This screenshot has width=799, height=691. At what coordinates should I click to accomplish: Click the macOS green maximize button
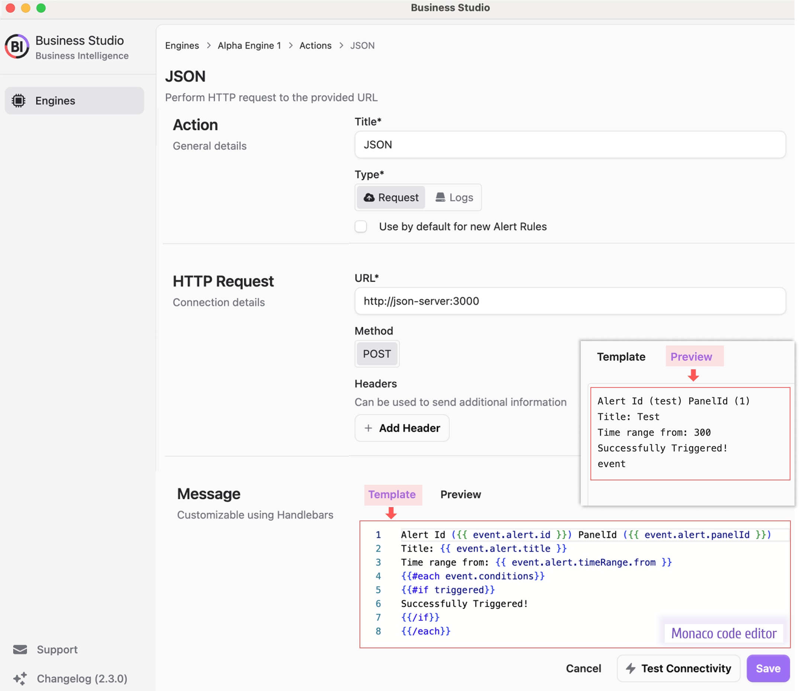coord(41,8)
